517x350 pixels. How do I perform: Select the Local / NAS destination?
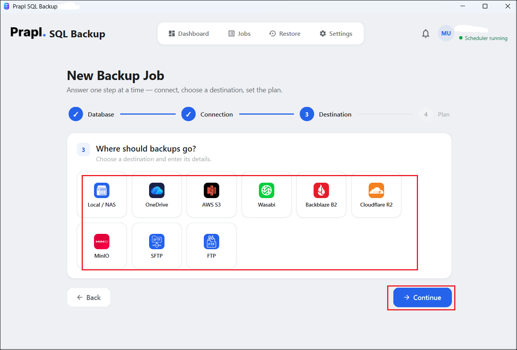coord(102,195)
